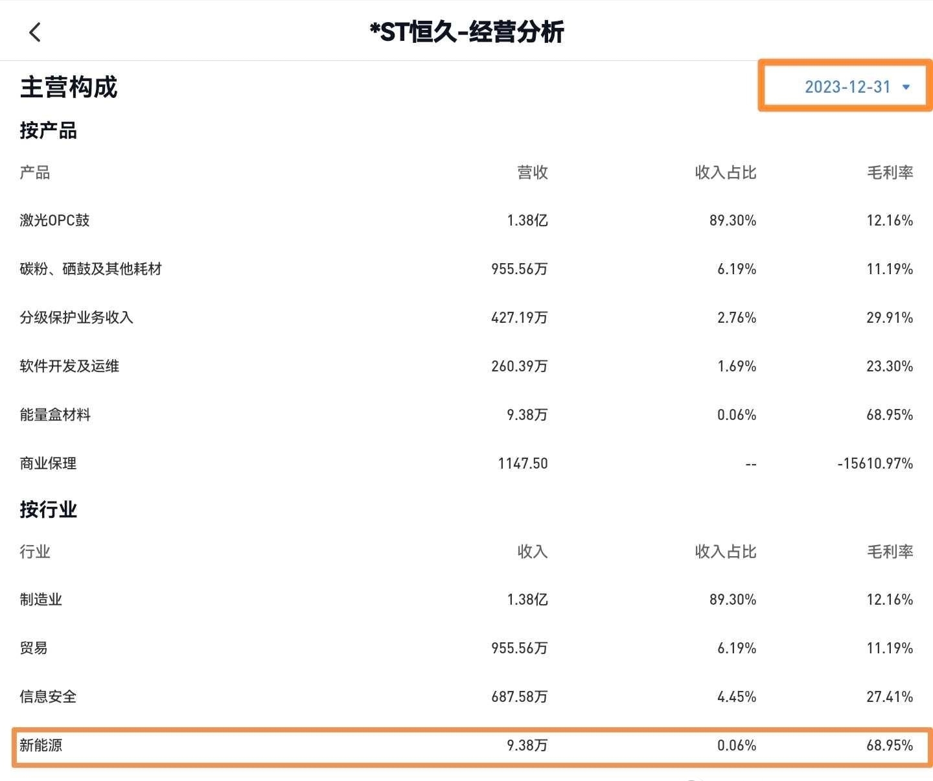
Task: Click 分级保护业务收入 product name
Action: coord(76,318)
